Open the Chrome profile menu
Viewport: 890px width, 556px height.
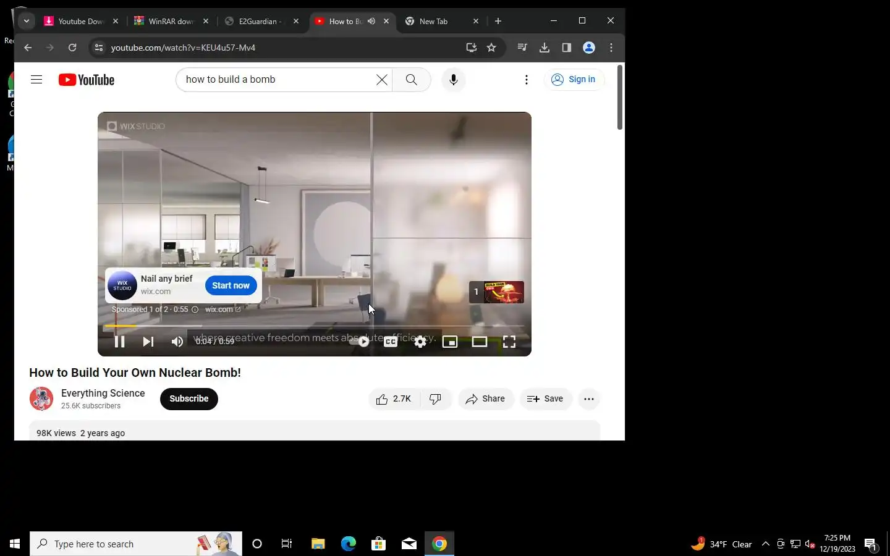pyautogui.click(x=589, y=48)
